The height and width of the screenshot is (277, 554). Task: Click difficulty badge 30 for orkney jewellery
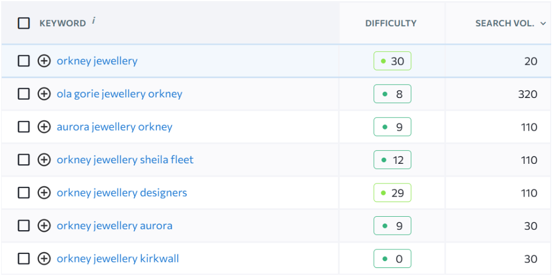pos(392,61)
